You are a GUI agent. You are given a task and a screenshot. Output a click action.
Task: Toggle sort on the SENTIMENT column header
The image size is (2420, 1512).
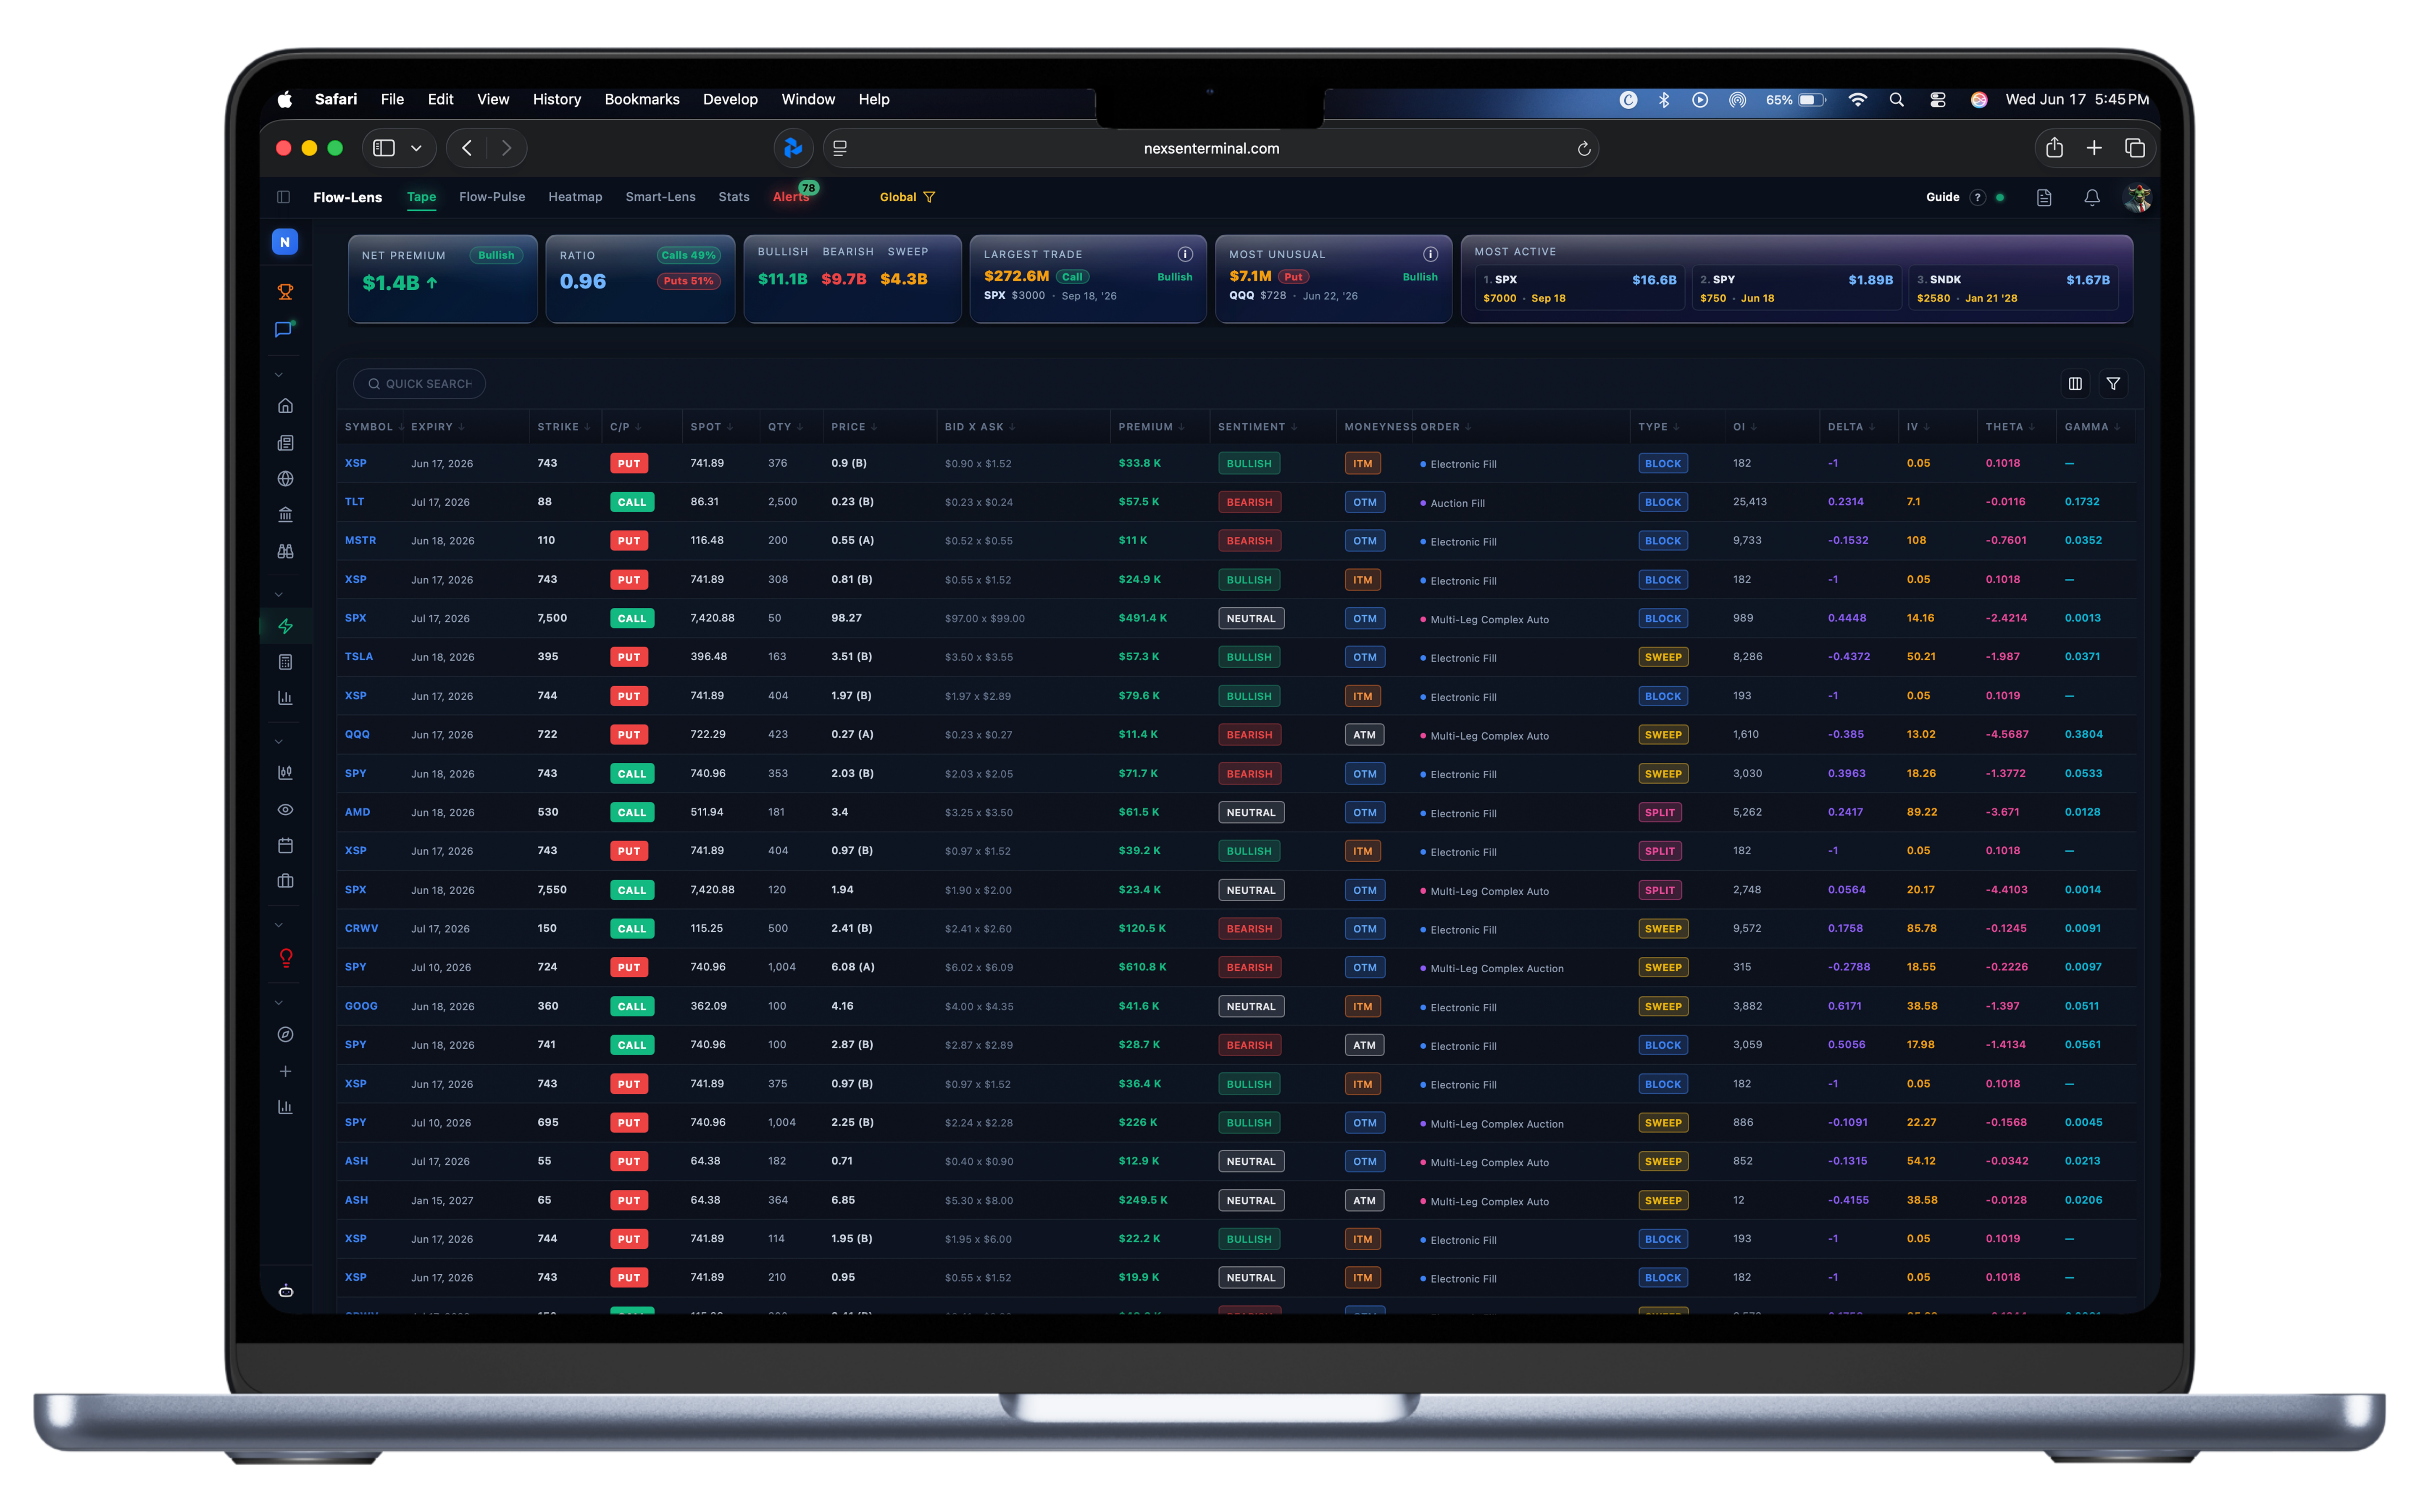(1257, 427)
